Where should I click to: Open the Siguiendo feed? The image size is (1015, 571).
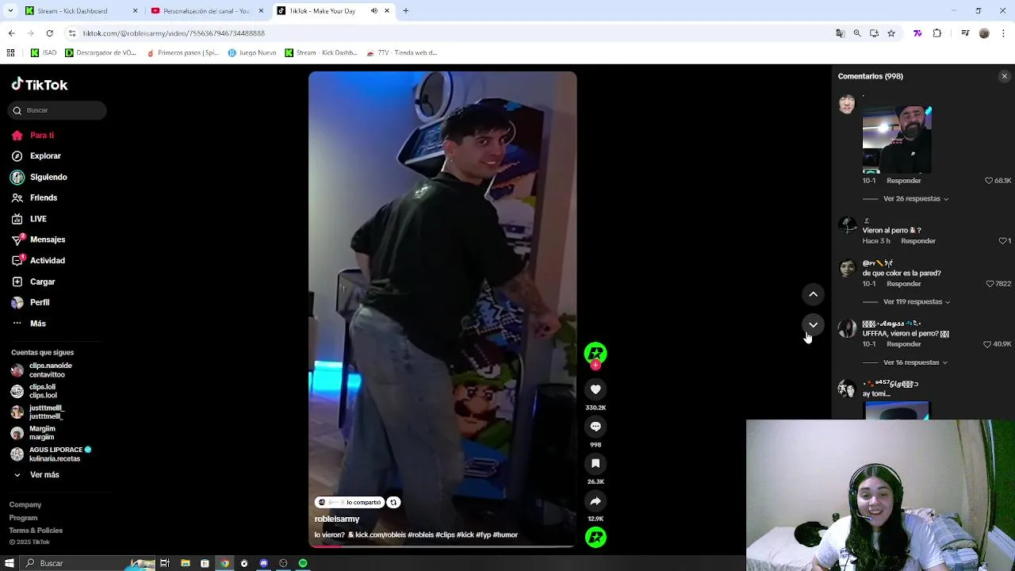coord(40,177)
